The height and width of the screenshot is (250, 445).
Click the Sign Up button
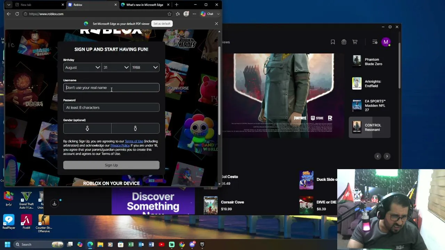(111, 165)
